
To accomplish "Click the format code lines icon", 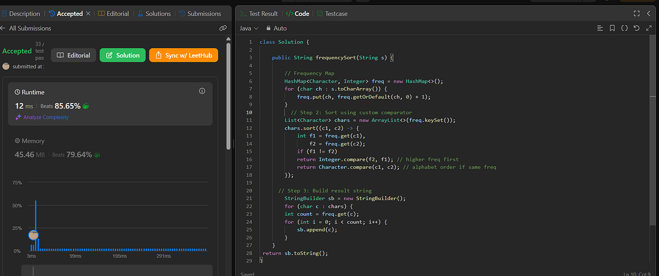I will [600, 28].
